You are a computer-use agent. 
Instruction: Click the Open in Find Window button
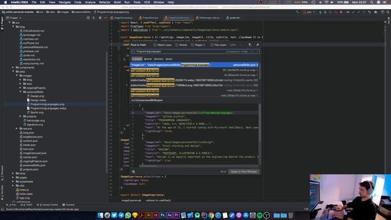pyautogui.click(x=244, y=172)
